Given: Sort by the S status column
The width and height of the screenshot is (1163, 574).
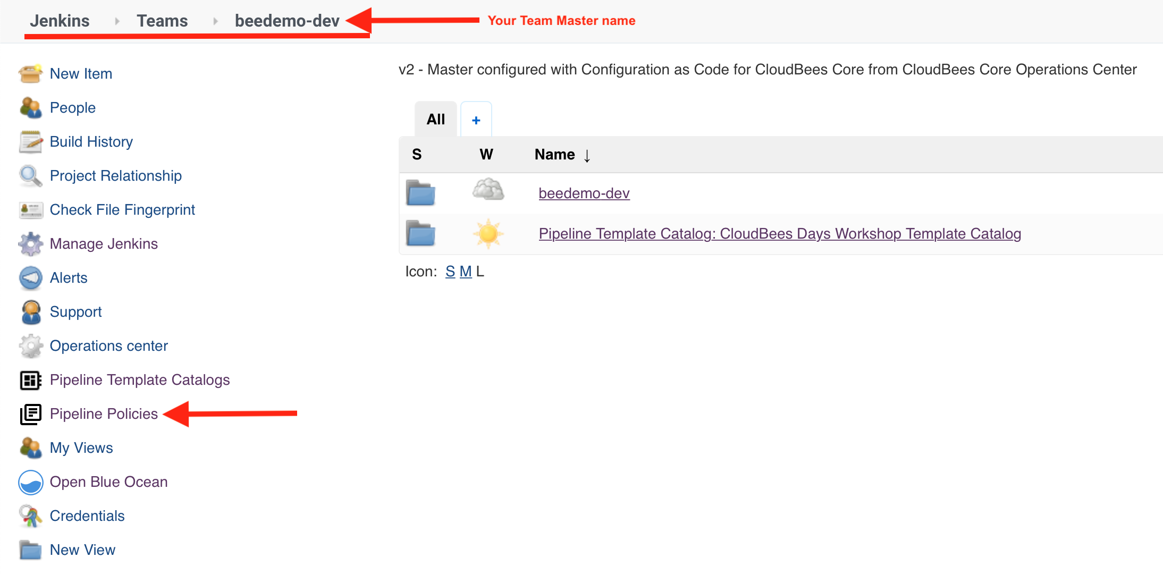Looking at the screenshot, I should (417, 155).
